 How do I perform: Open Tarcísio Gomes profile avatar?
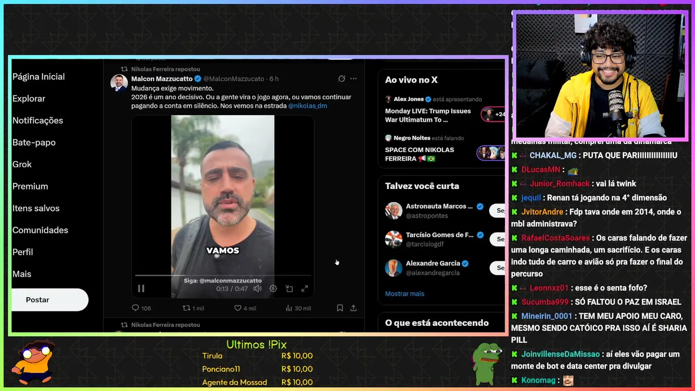394,239
